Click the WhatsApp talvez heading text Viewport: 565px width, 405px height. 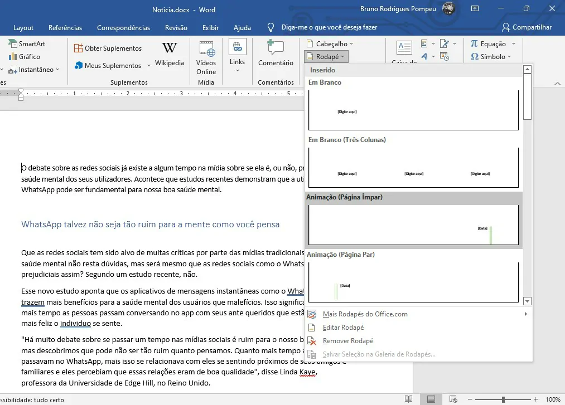(150, 225)
